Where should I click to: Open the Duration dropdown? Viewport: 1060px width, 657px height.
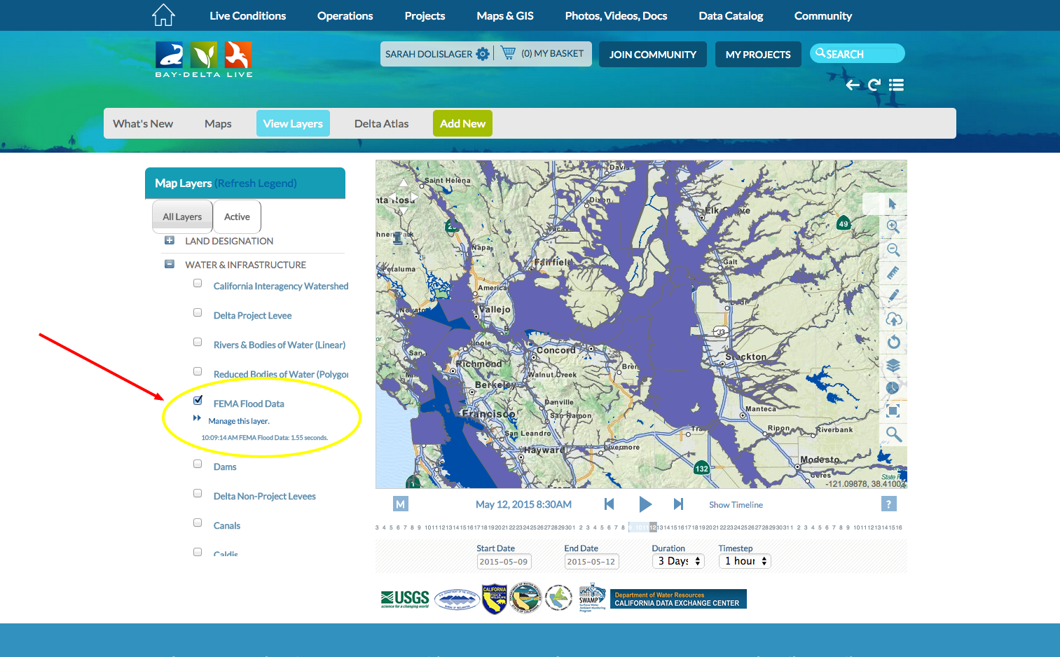677,561
